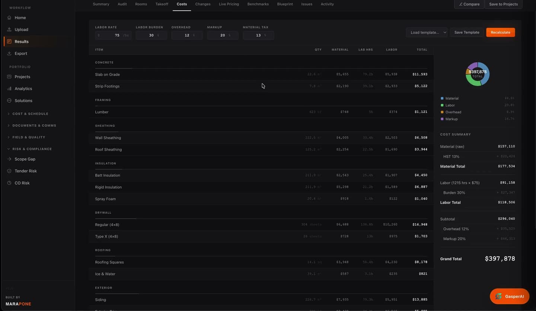The height and width of the screenshot is (311, 536).
Task: Click the Save Template button
Action: pyautogui.click(x=467, y=32)
